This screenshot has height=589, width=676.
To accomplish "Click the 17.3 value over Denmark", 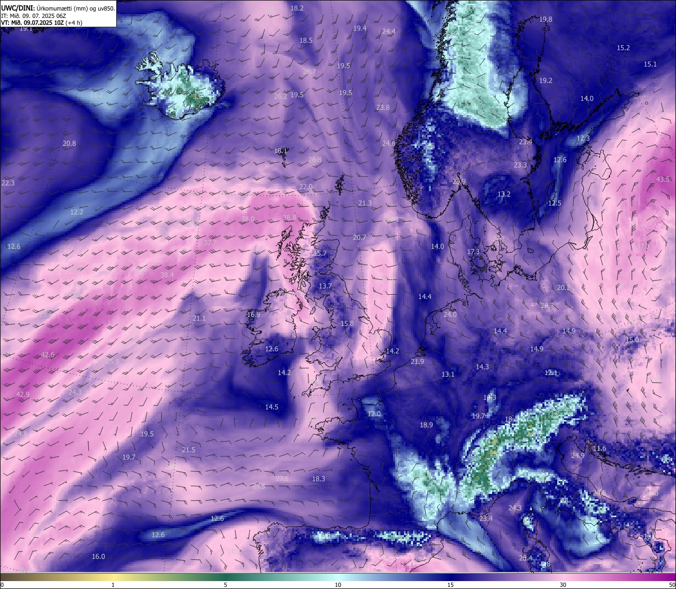I will 473,251.
